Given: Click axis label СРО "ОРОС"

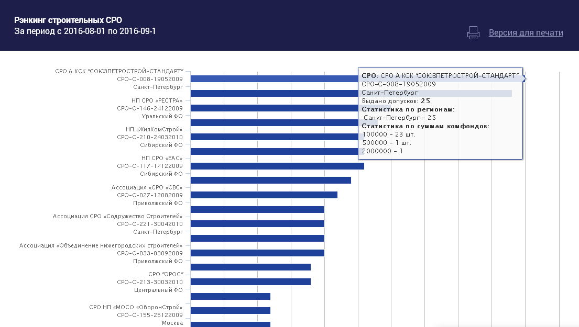Looking at the screenshot, I should 166,274.
